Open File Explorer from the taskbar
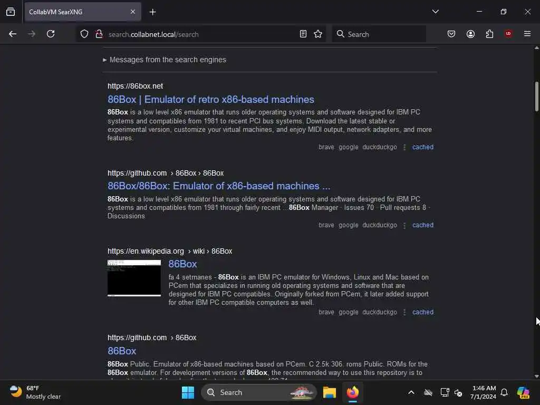 (x=329, y=392)
